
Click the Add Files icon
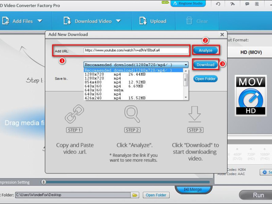tap(5, 21)
